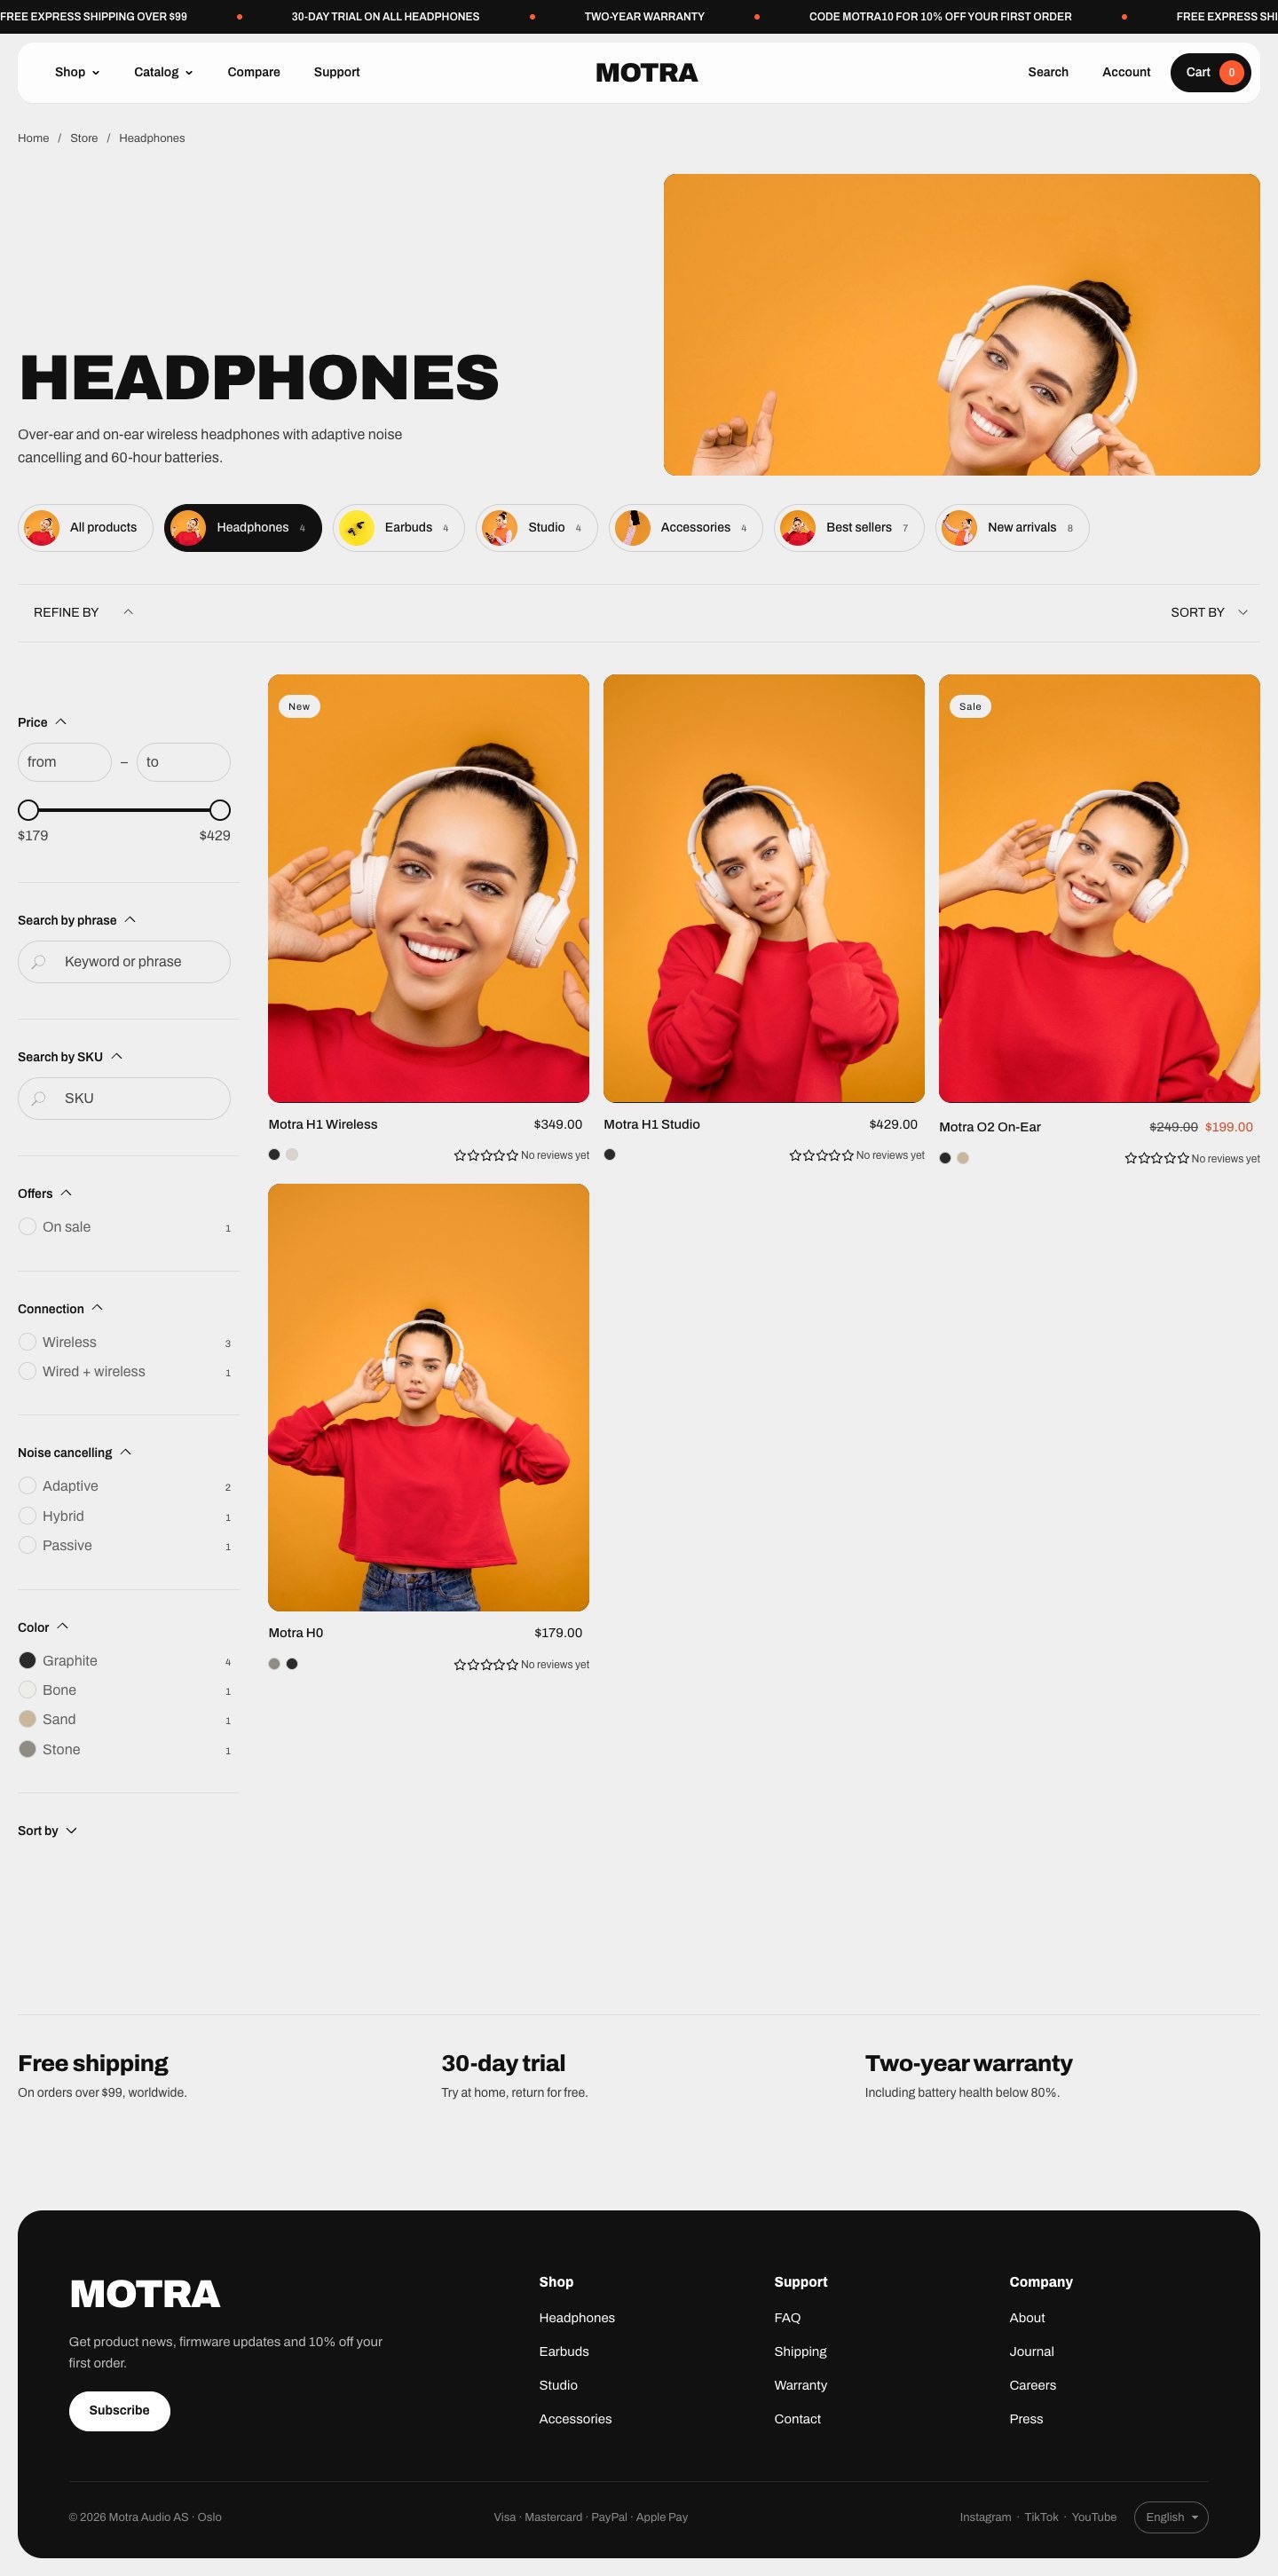
Task: Check the Wireless connection filter
Action: [x=28, y=1342]
